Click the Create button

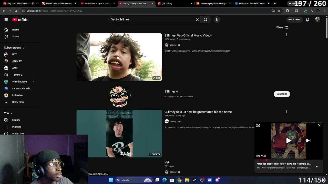click(294, 19)
